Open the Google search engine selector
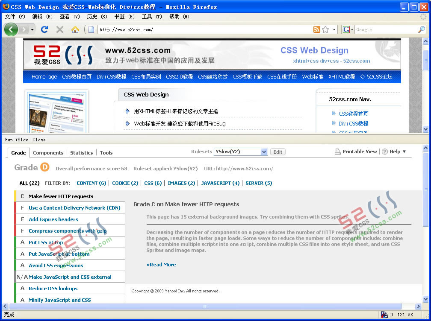 pos(348,29)
